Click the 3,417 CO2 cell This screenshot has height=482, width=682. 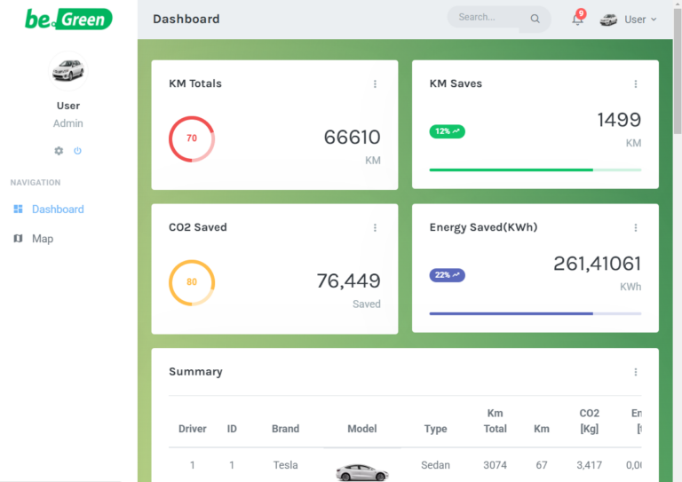(x=590, y=465)
